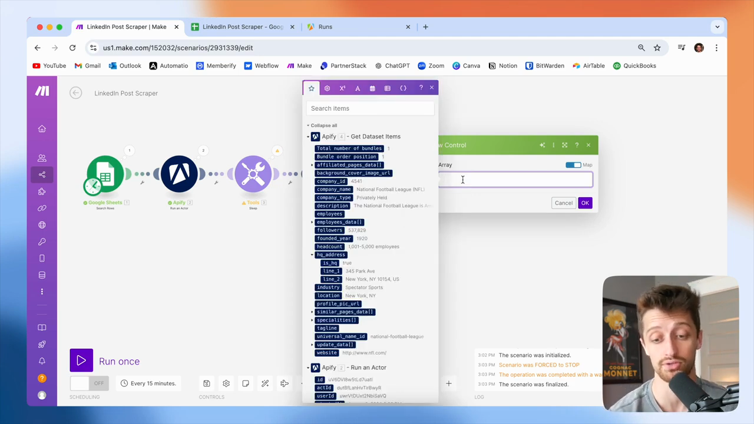Insert the company_name item
The image size is (754, 424).
(333, 190)
